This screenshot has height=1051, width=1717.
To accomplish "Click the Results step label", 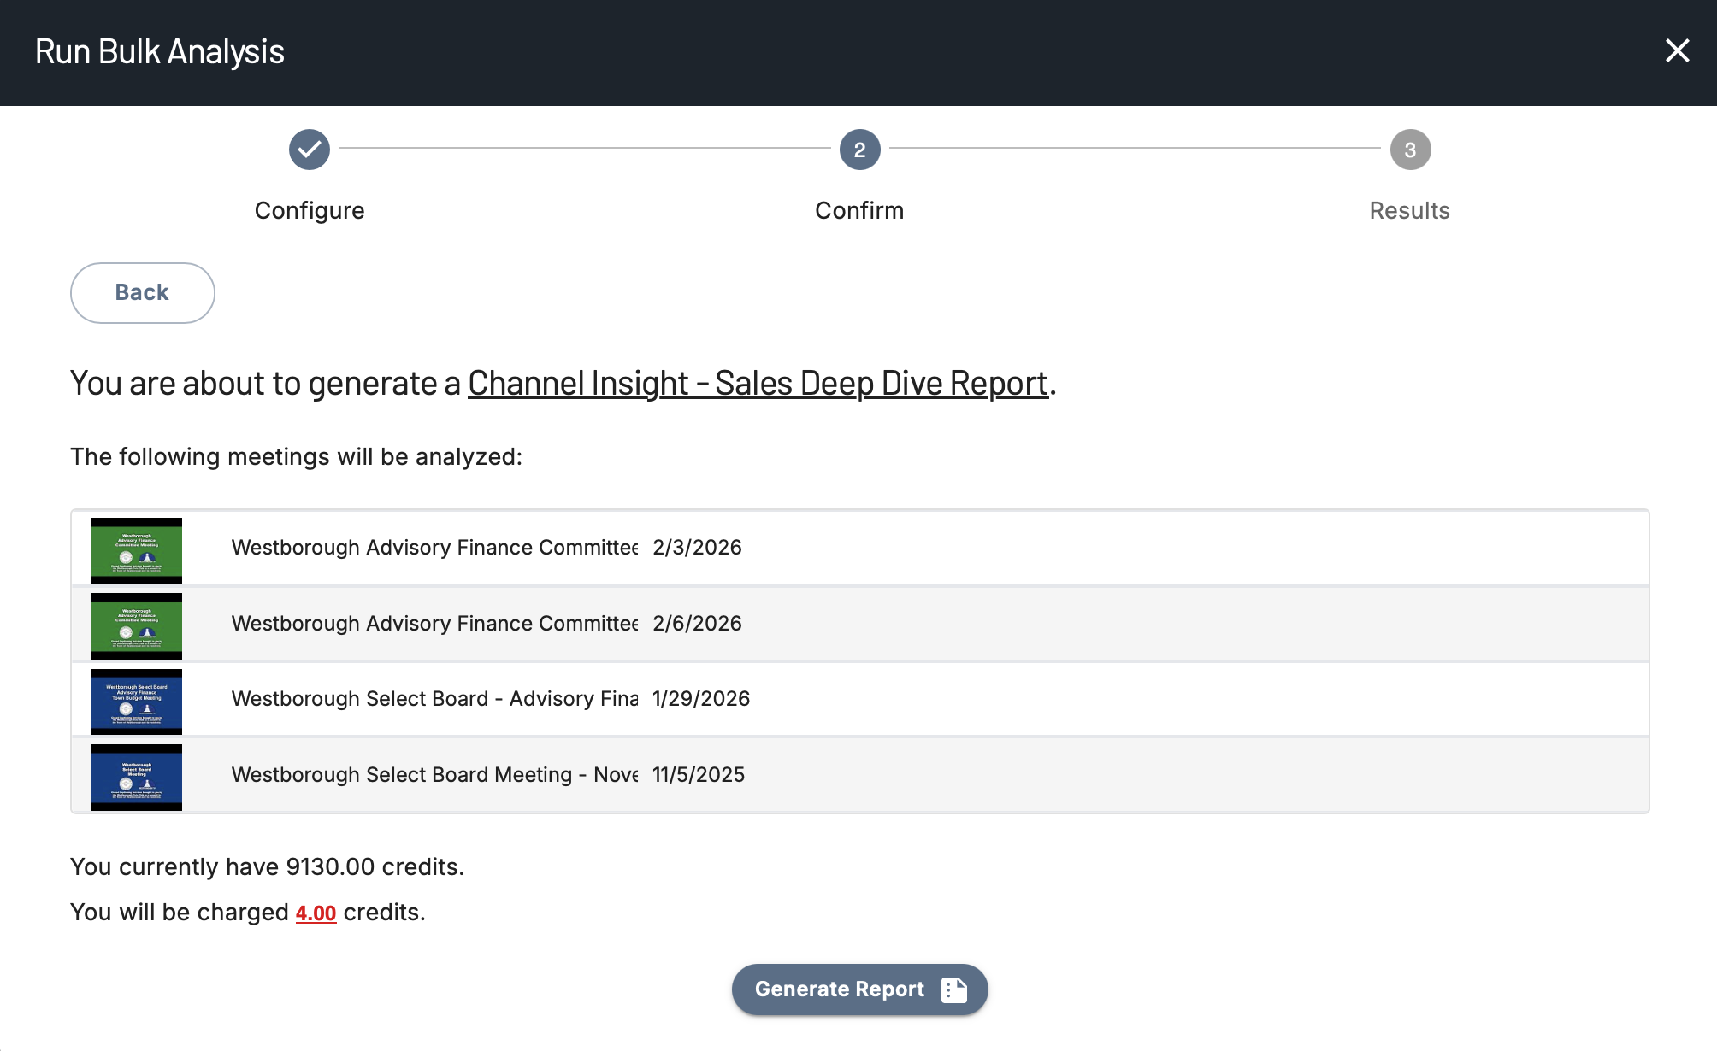I will point(1409,210).
